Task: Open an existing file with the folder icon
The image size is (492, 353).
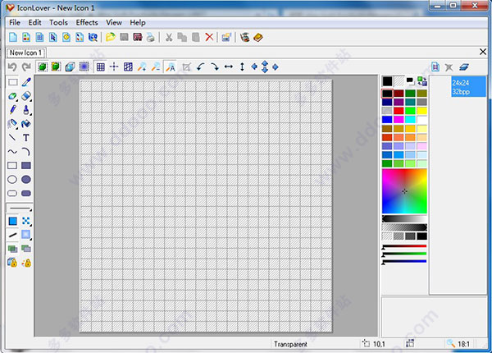Action: tap(110, 38)
